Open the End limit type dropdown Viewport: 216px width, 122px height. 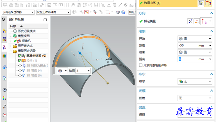click(x=195, y=52)
